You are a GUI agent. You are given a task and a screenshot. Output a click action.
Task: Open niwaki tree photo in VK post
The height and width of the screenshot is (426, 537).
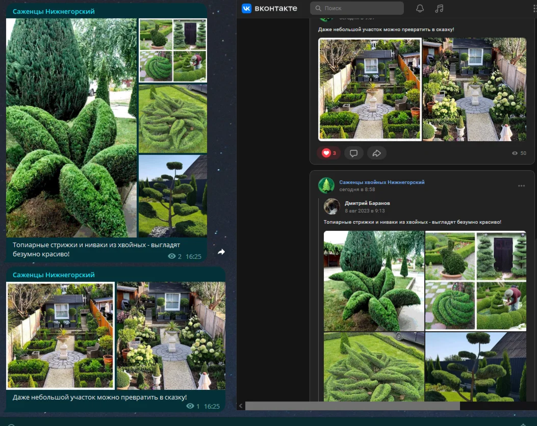pyautogui.click(x=476, y=366)
